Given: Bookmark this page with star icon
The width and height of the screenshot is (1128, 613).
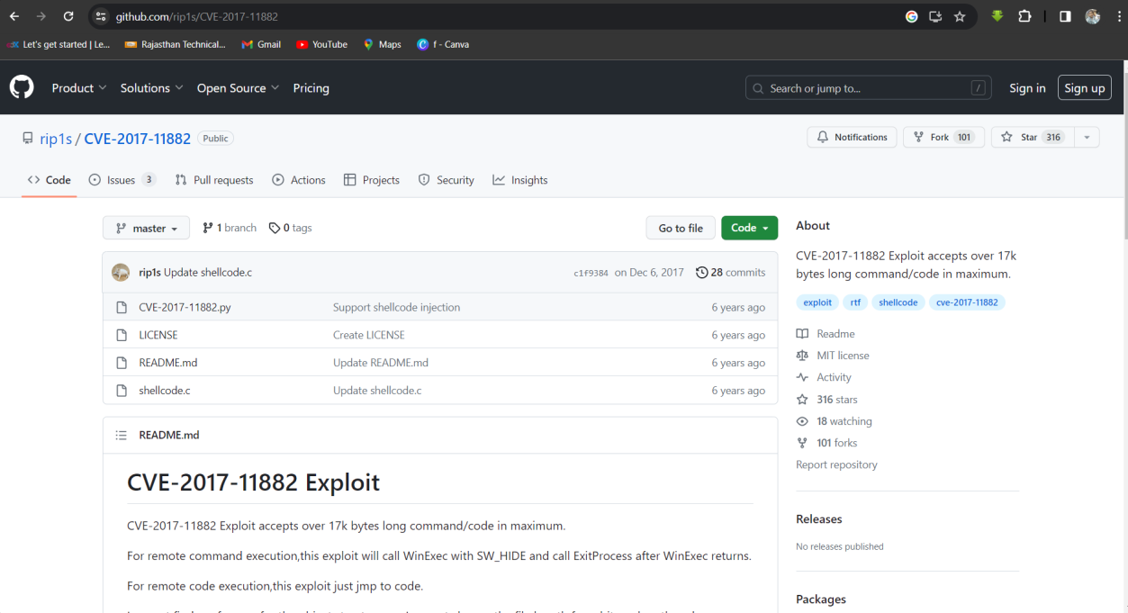Looking at the screenshot, I should click(960, 17).
